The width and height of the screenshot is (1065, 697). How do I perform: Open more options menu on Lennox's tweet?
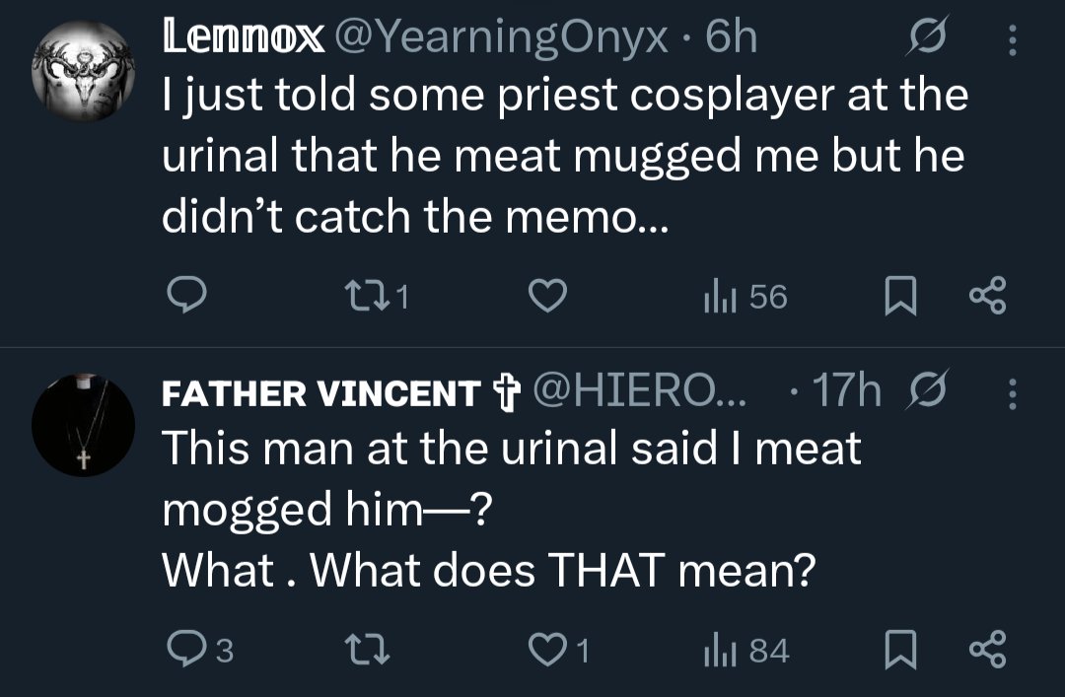1009,41
